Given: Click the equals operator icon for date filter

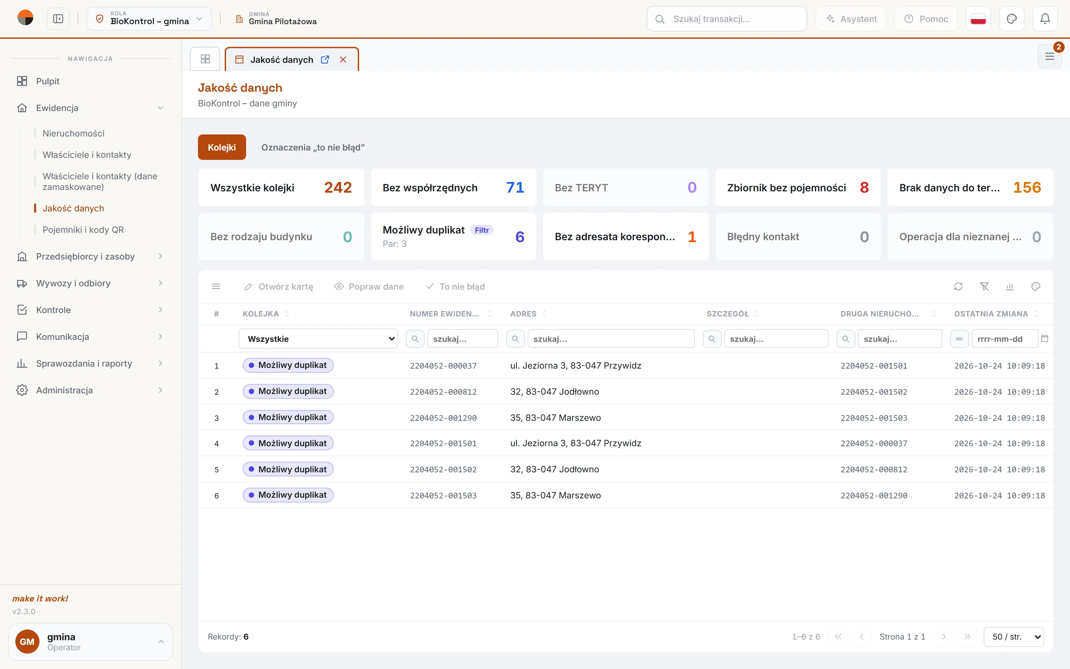Looking at the screenshot, I should [x=959, y=339].
